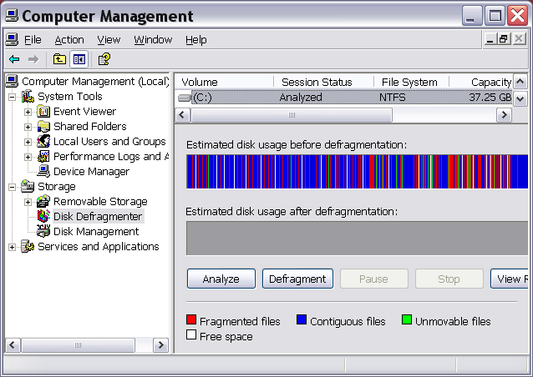533x377 pixels.
Task: Collapse the System Tools node
Action: (x=12, y=97)
